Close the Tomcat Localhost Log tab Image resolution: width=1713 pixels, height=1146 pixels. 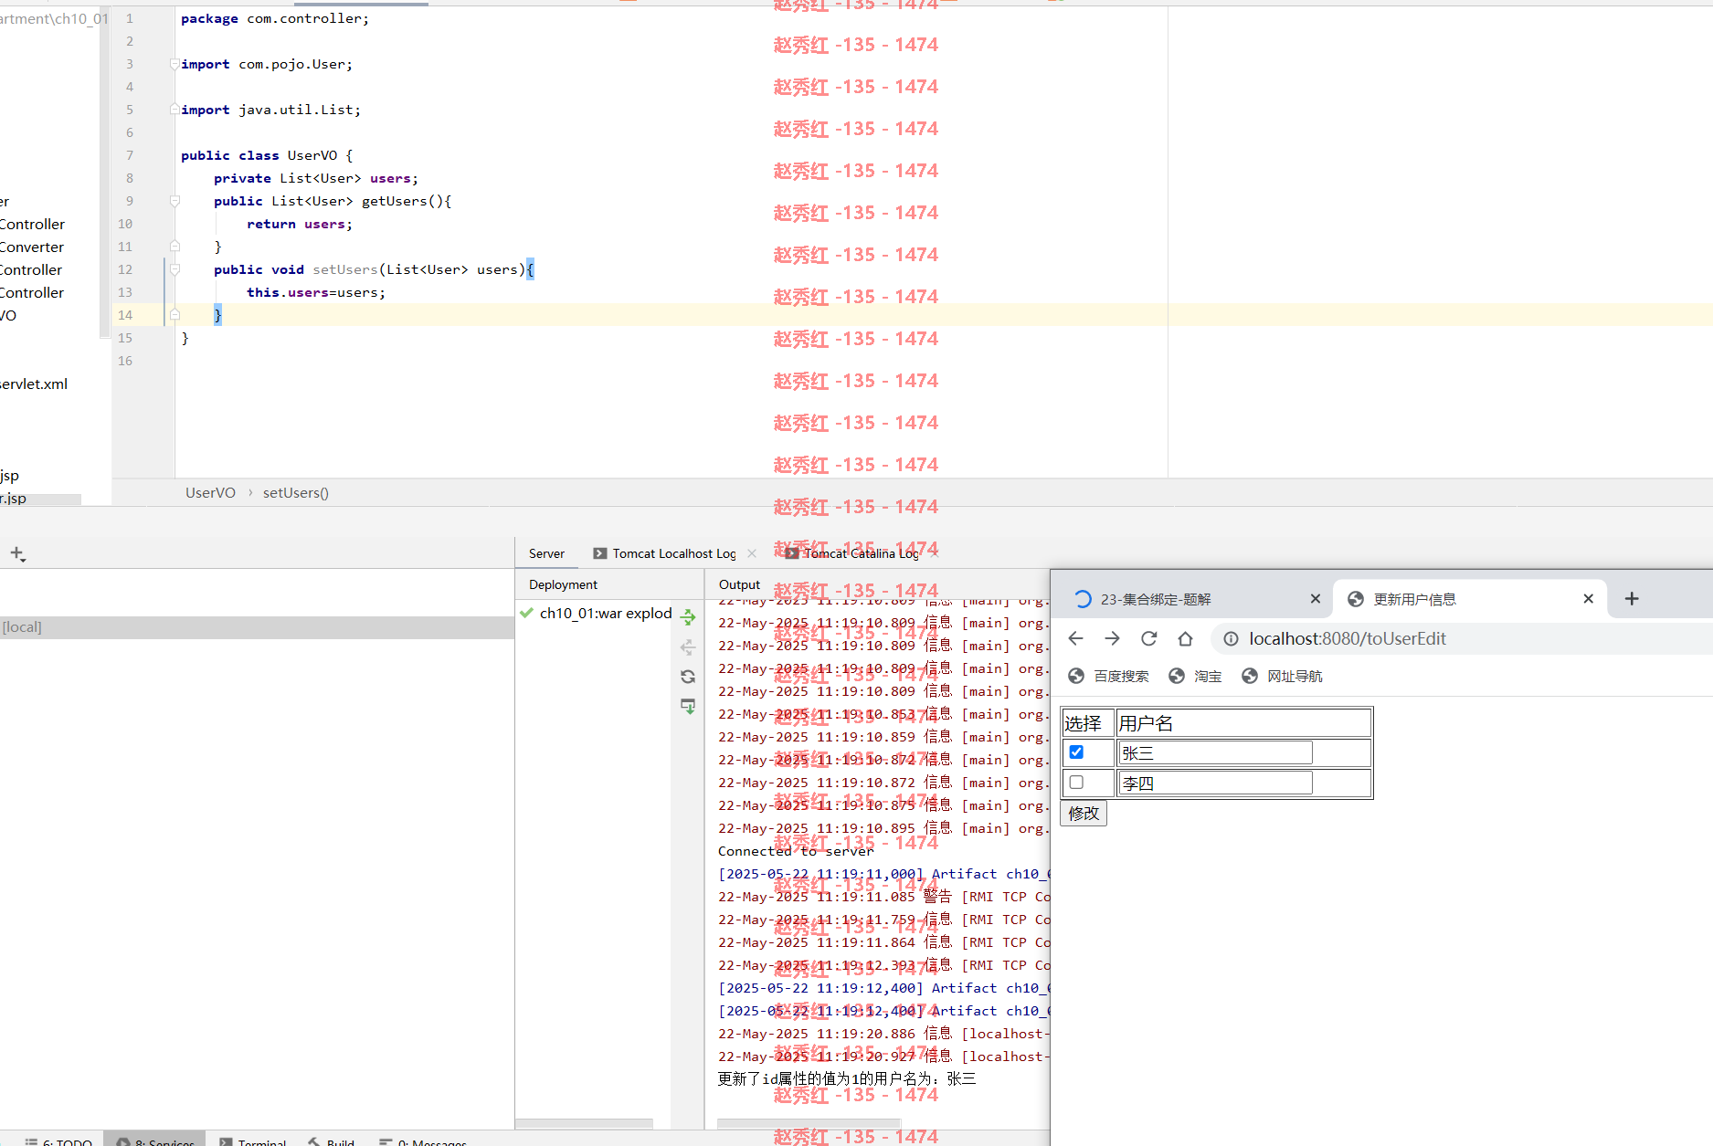point(752,553)
